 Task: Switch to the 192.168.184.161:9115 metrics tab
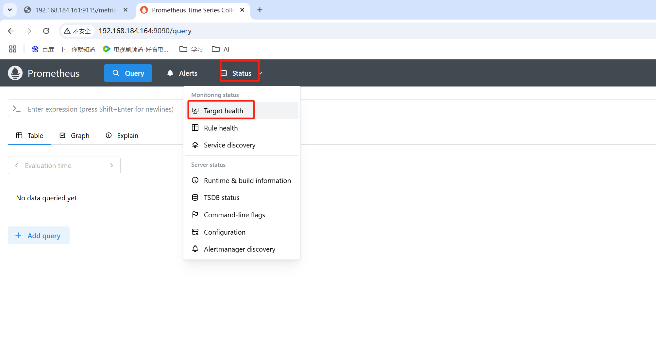click(76, 10)
